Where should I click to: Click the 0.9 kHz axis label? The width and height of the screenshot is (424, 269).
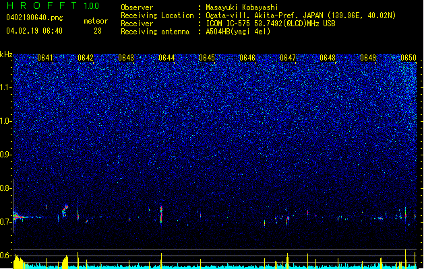[x=5, y=155]
